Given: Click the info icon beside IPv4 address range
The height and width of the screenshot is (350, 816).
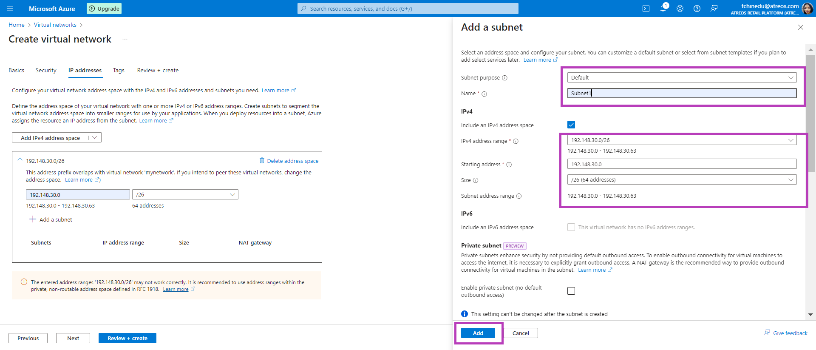Looking at the screenshot, I should pyautogui.click(x=516, y=141).
